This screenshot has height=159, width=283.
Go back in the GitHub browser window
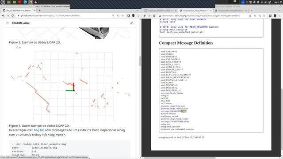pyautogui.click(x=3, y=16)
